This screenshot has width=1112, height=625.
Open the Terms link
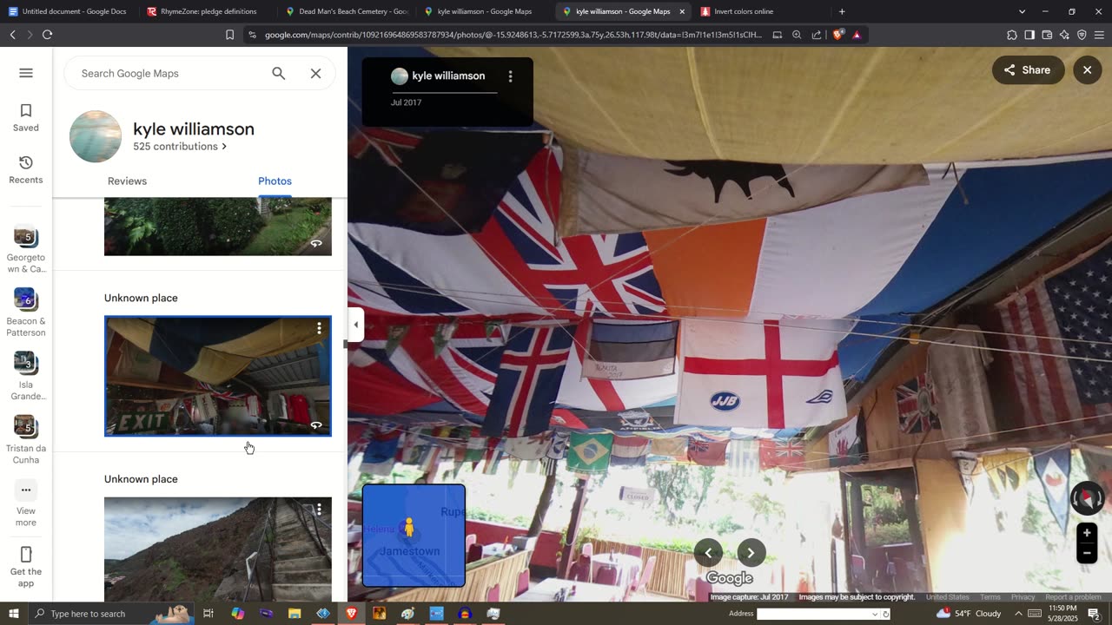(x=990, y=597)
